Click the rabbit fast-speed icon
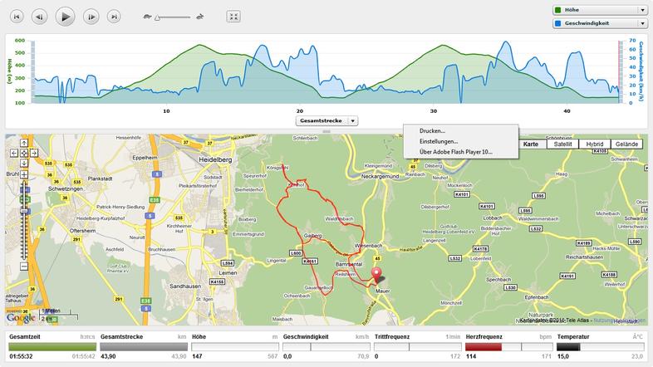Image resolution: width=653 pixels, height=367 pixels. coord(200,17)
